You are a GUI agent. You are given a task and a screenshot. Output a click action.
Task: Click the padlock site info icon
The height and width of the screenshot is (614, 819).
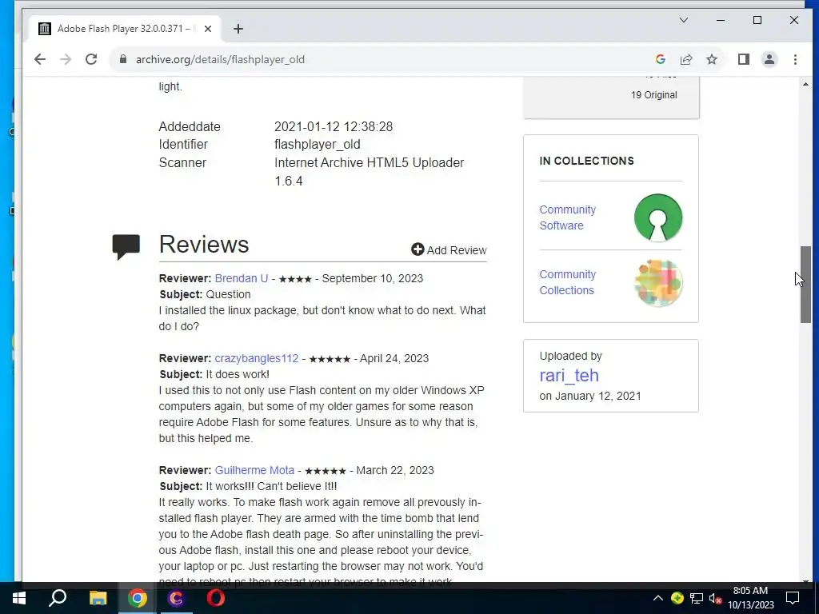coord(123,59)
